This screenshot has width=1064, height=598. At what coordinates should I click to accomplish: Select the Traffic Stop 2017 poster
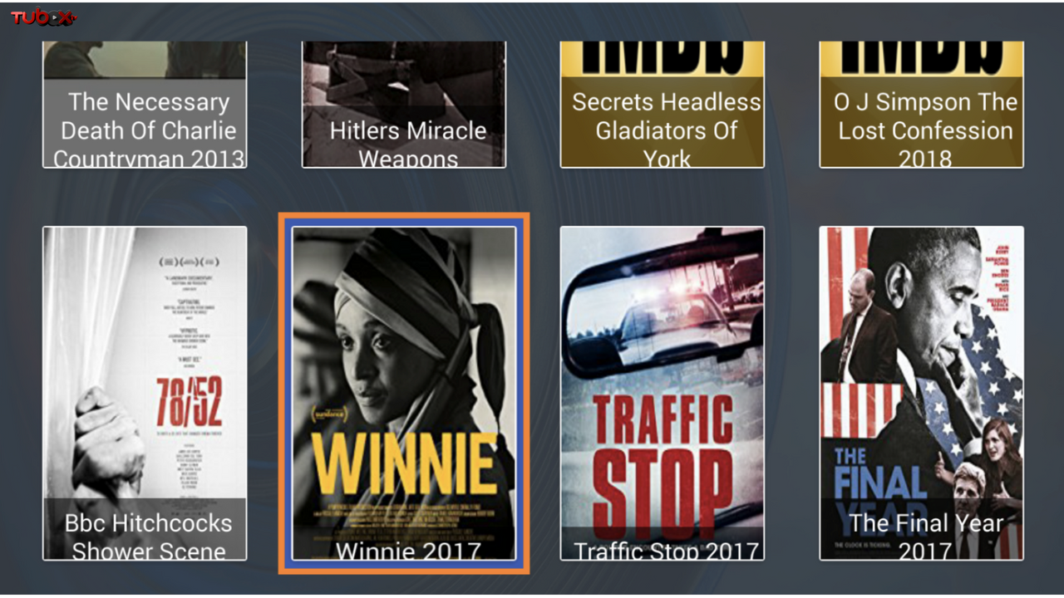click(663, 393)
